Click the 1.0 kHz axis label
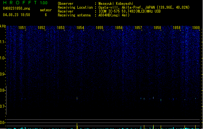 [3, 58]
